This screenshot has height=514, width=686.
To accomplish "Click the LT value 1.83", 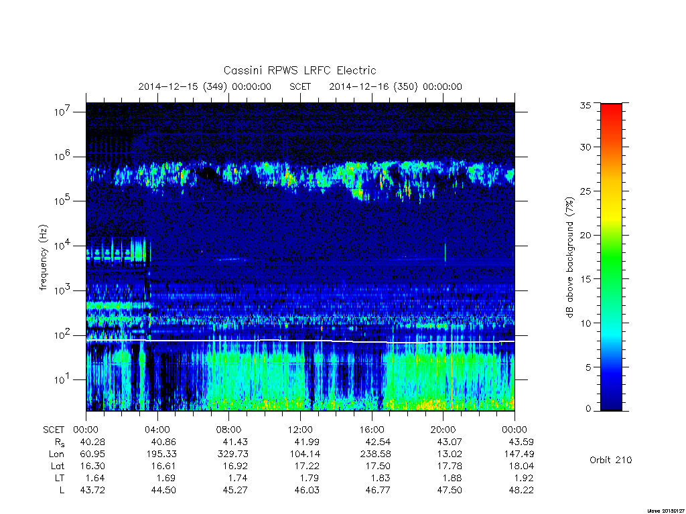I will click(x=381, y=478).
